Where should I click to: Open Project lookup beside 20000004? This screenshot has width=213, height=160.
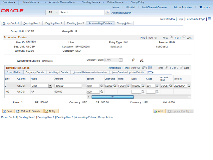tap(189, 86)
